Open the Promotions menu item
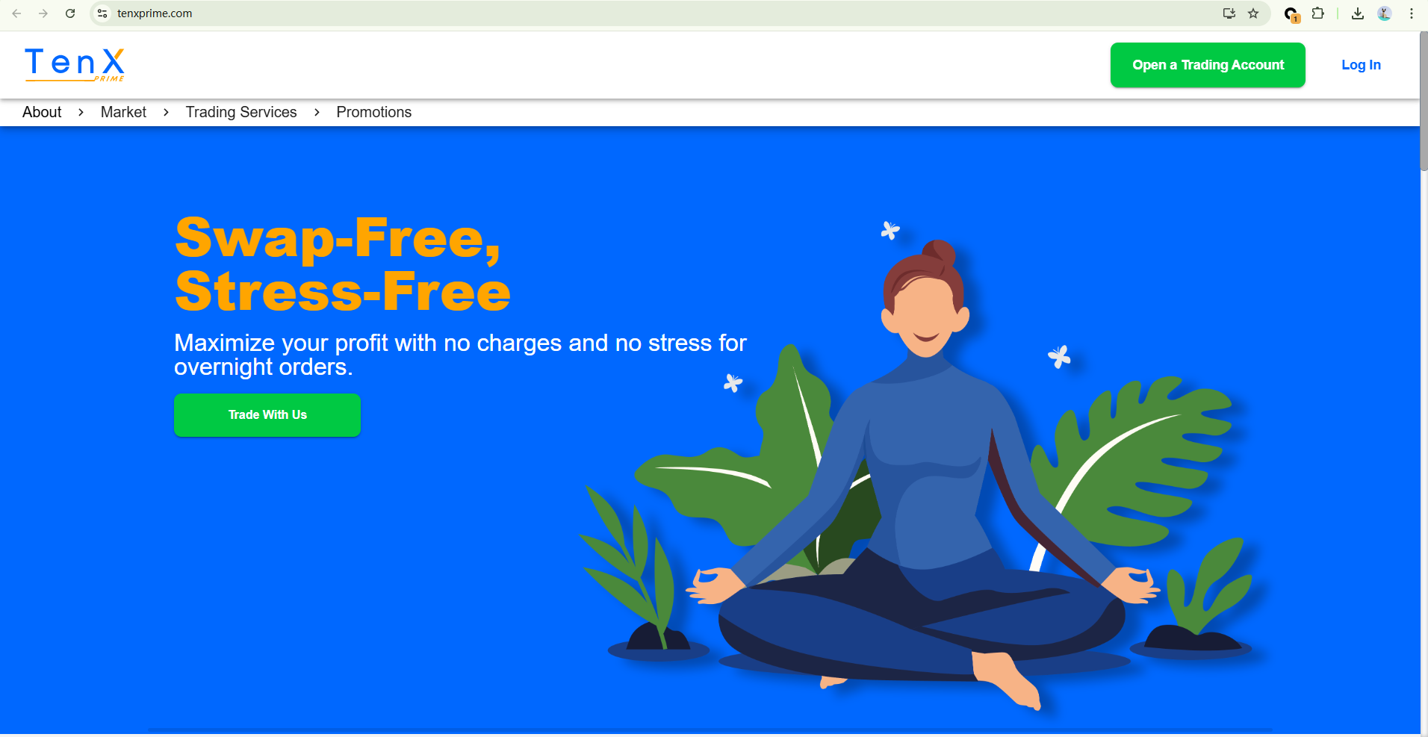This screenshot has width=1428, height=737. pyautogui.click(x=373, y=112)
